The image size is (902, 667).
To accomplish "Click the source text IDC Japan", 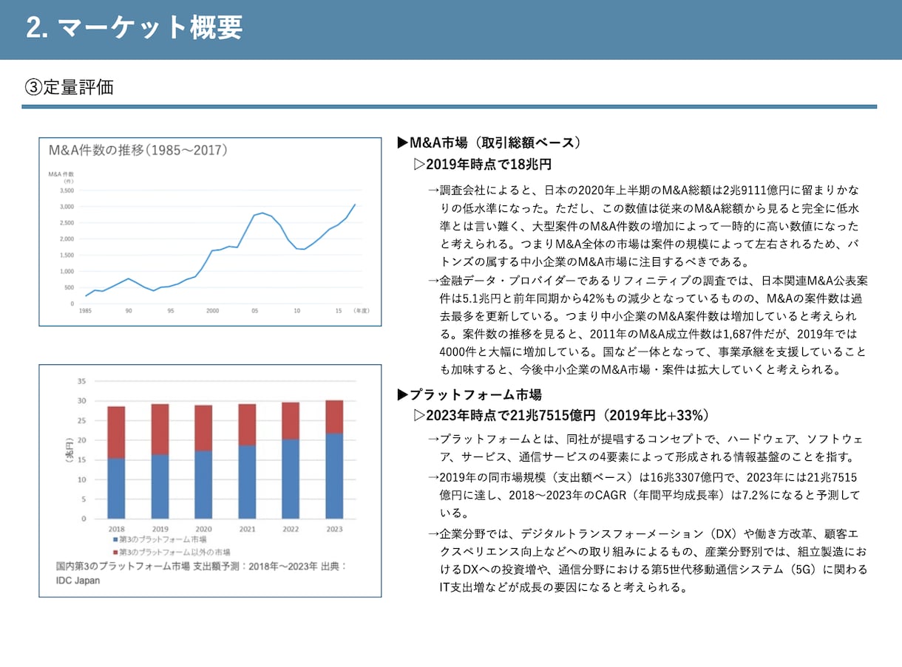I will coord(78,581).
